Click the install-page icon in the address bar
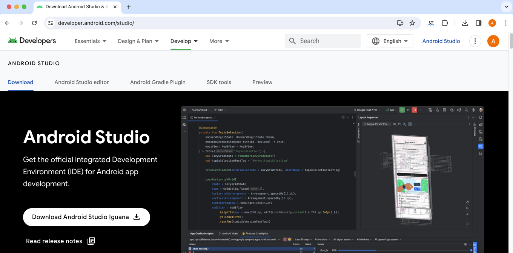Image resolution: width=513 pixels, height=253 pixels. pos(400,23)
